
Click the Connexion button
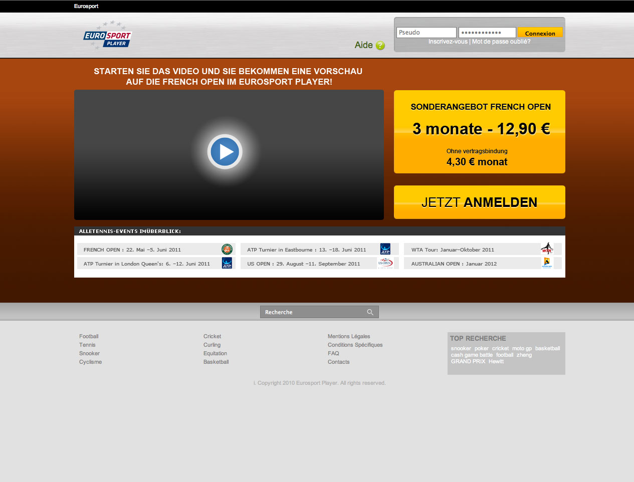point(540,33)
